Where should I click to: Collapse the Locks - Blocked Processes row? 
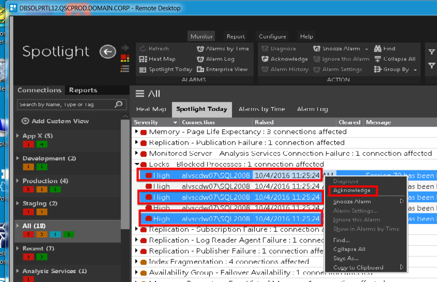137,164
